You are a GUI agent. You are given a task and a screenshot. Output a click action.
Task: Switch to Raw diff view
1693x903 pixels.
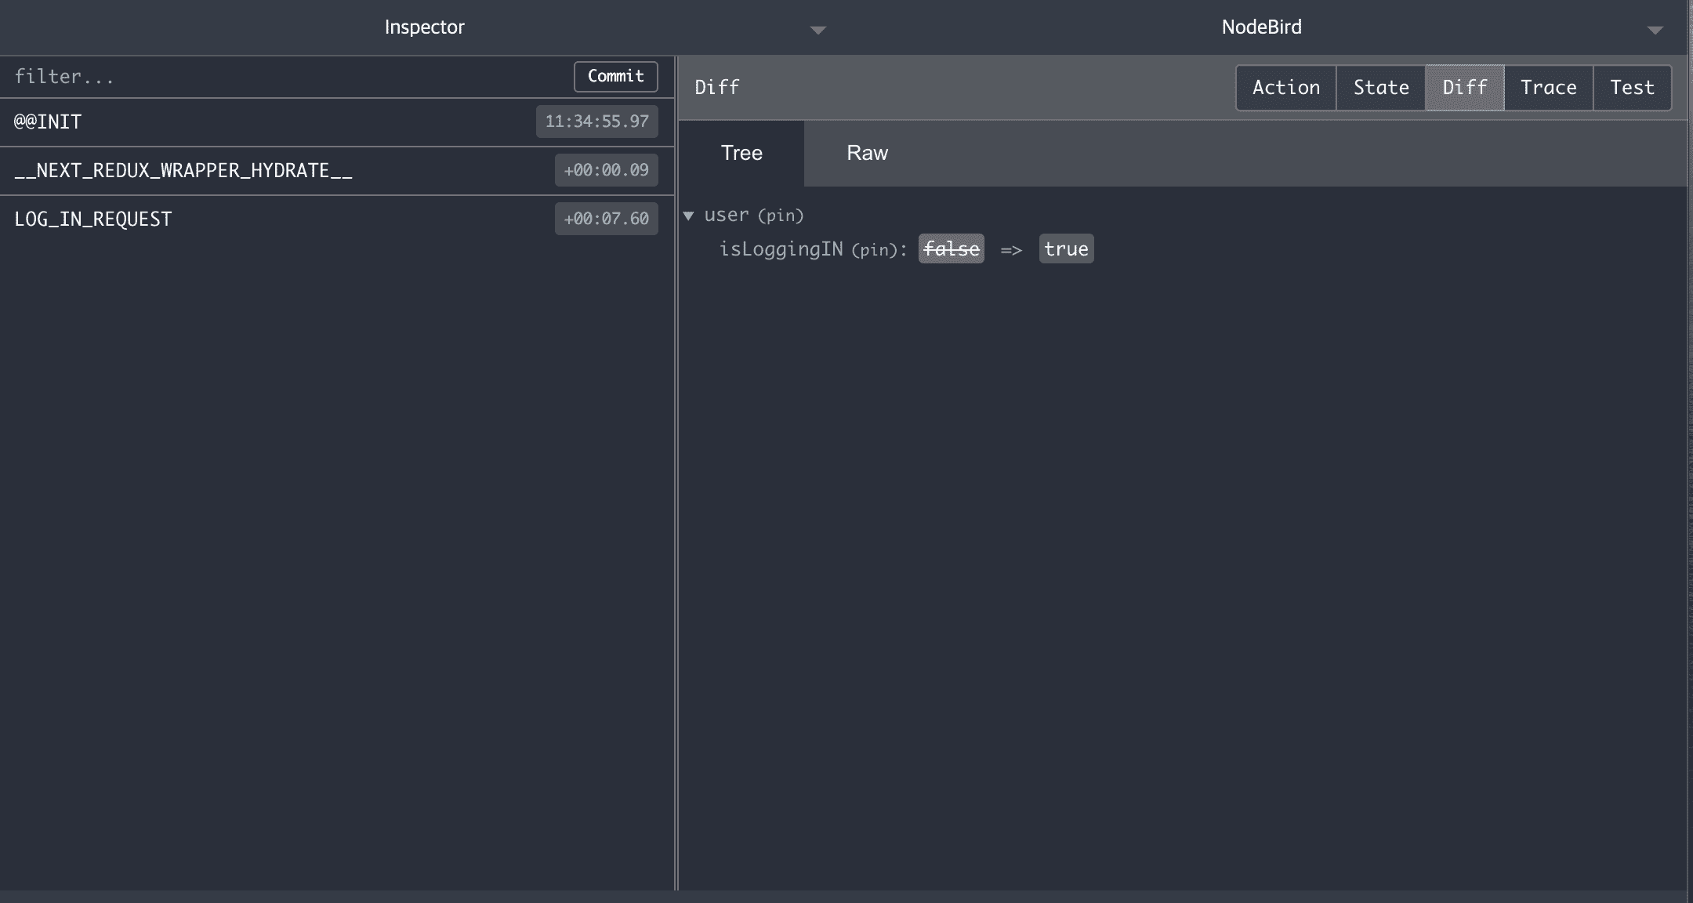pyautogui.click(x=867, y=153)
